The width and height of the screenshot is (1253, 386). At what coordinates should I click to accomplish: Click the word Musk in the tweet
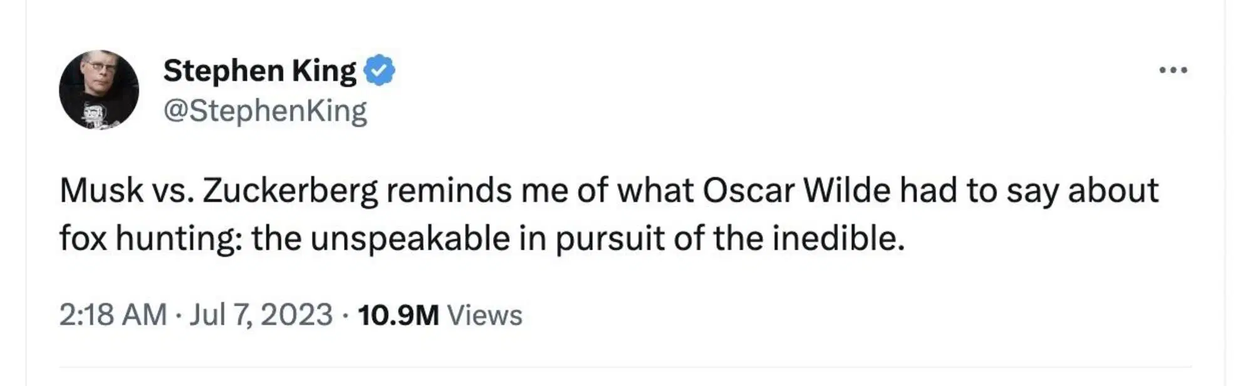point(101,190)
